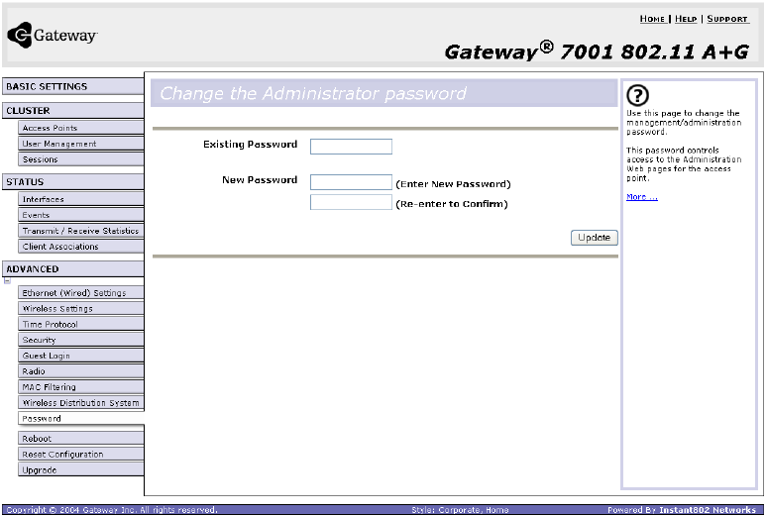Open the Status menu heading

coord(72,181)
